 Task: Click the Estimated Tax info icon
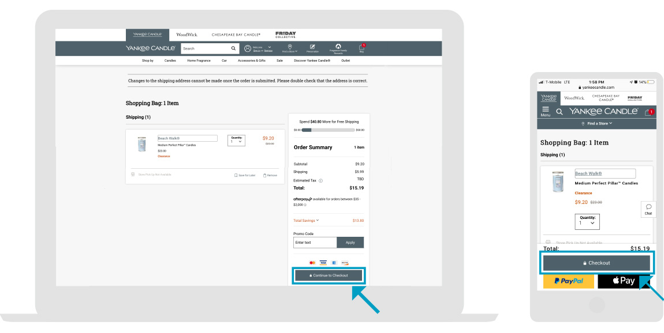(320, 180)
